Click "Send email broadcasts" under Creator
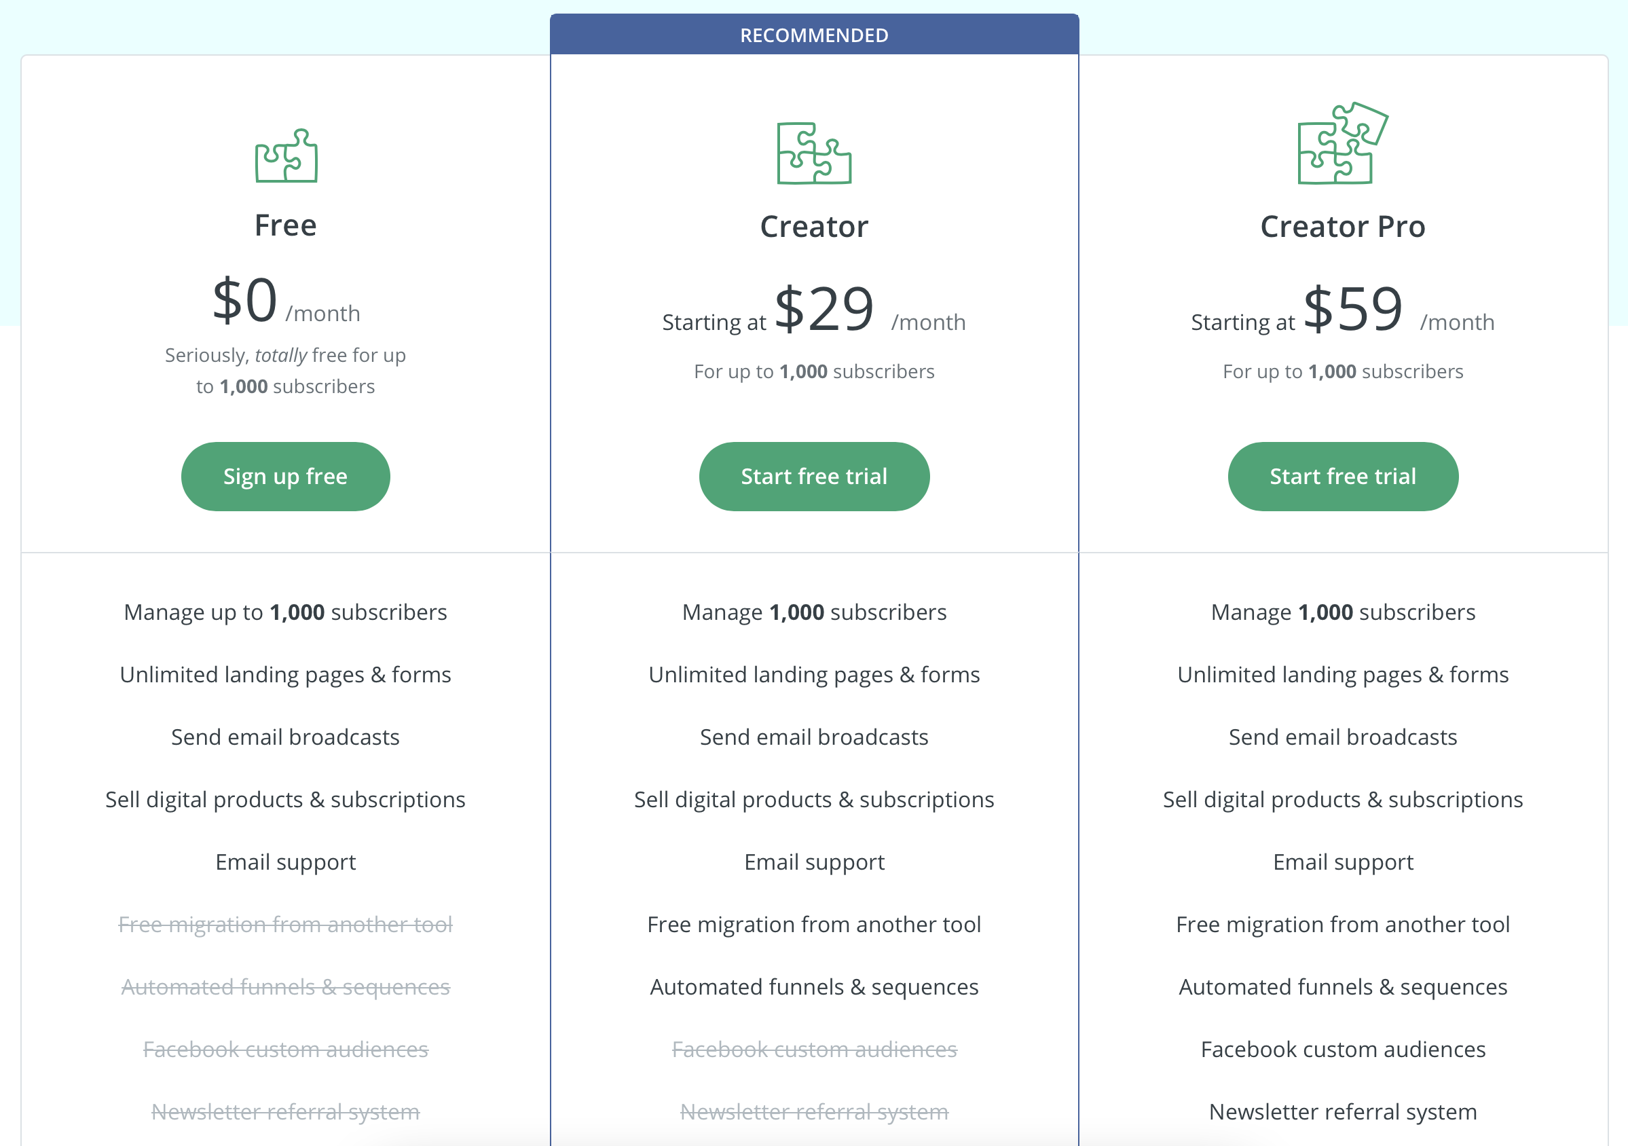The width and height of the screenshot is (1628, 1146). point(814,737)
